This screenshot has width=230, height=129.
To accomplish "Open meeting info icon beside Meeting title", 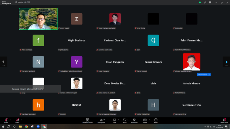I will pos(16,2).
